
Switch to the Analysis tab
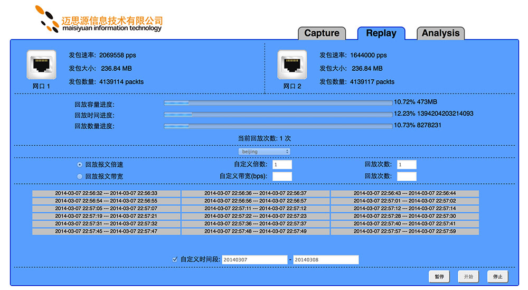pos(440,33)
